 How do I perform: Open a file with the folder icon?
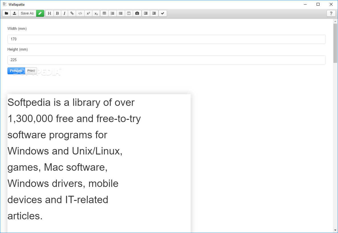tap(7, 13)
